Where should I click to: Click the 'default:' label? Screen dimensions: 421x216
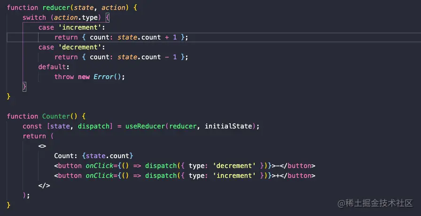[x=54, y=67]
